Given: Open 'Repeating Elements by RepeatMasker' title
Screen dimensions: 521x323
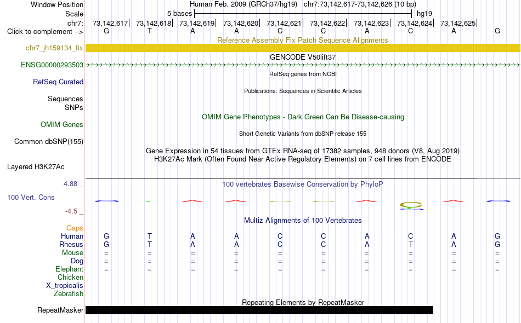Looking at the screenshot, I should pyautogui.click(x=303, y=302).
